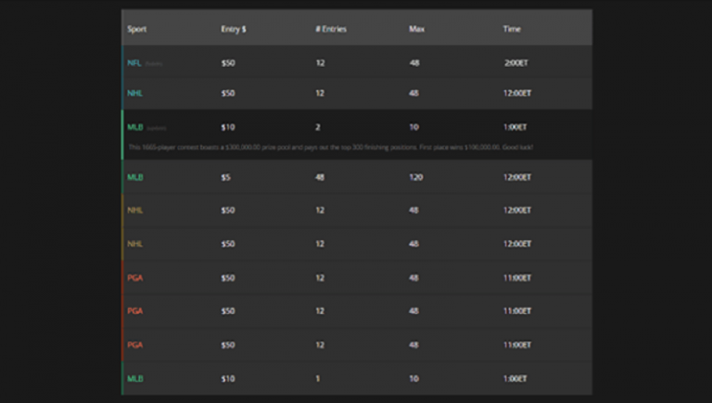The width and height of the screenshot is (712, 403).
Task: Open the bottom PGA contest link
Action: (x=135, y=345)
